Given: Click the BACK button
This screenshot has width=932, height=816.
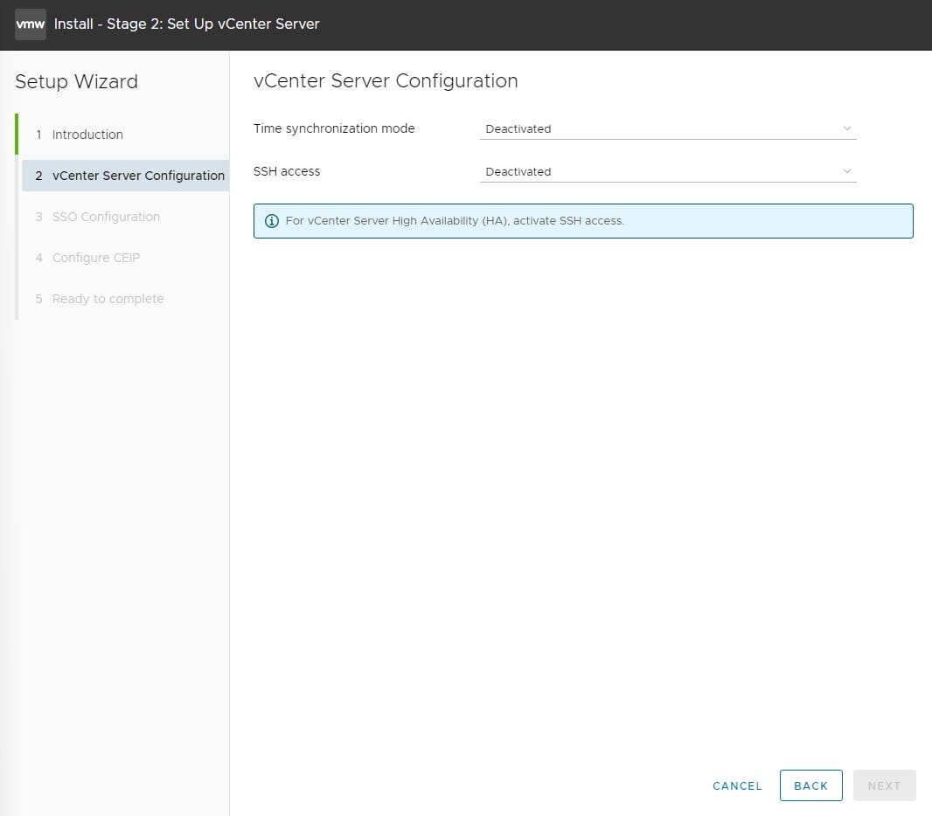Looking at the screenshot, I should point(810,785).
